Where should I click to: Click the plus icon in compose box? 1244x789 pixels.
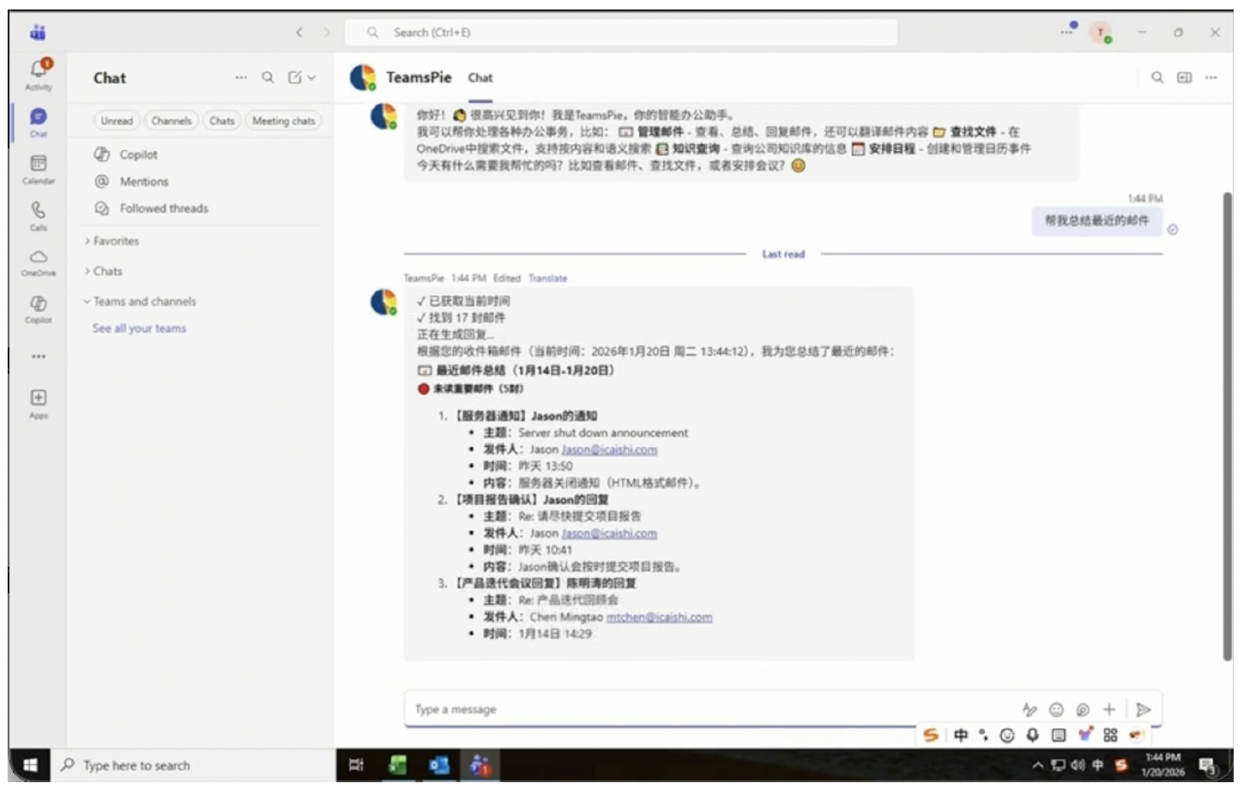[x=1108, y=709]
